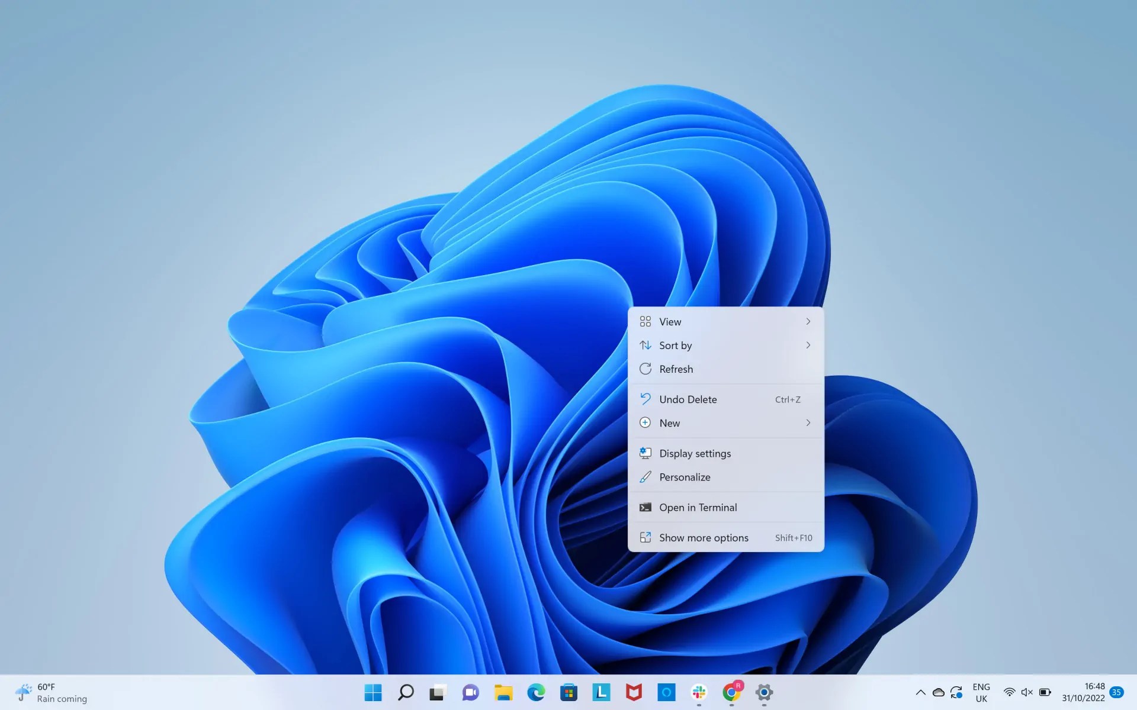This screenshot has height=710, width=1137.
Task: Open Slack from the taskbar
Action: (699, 692)
